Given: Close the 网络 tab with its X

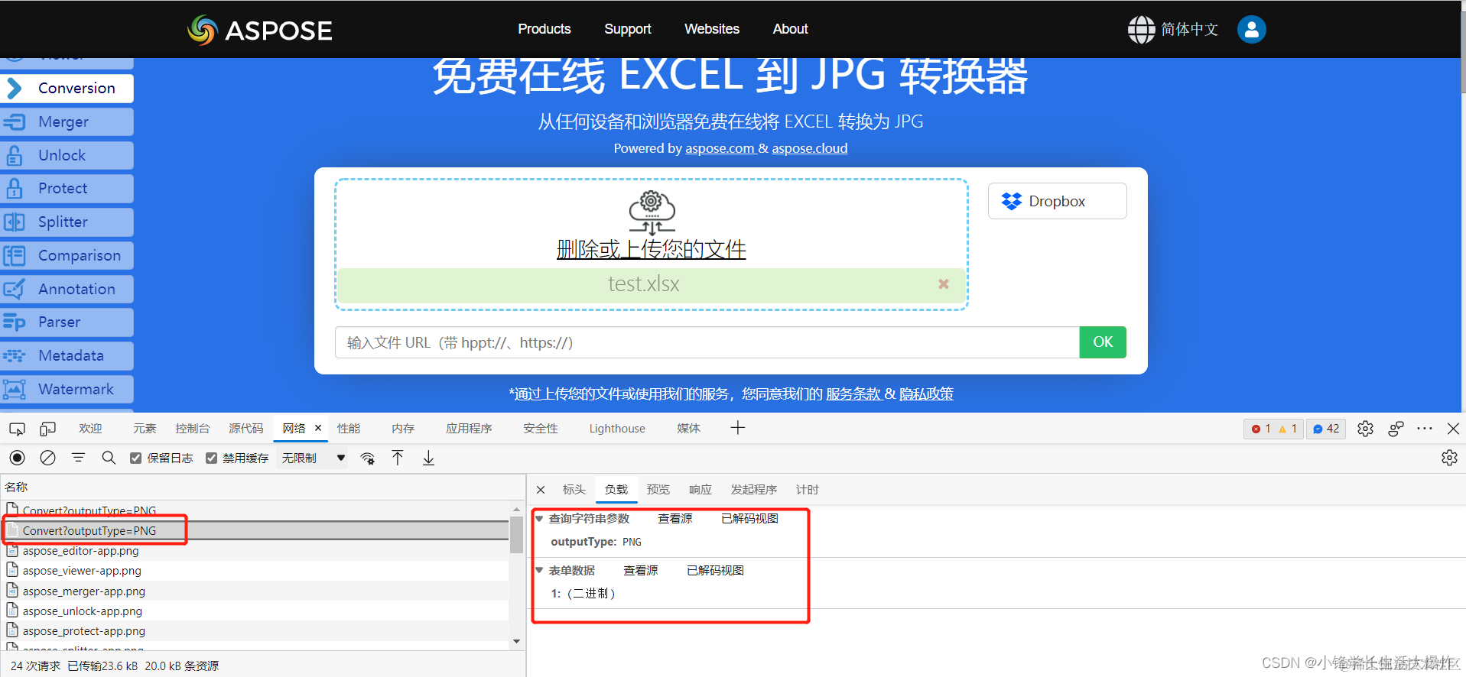Looking at the screenshot, I should point(318,428).
